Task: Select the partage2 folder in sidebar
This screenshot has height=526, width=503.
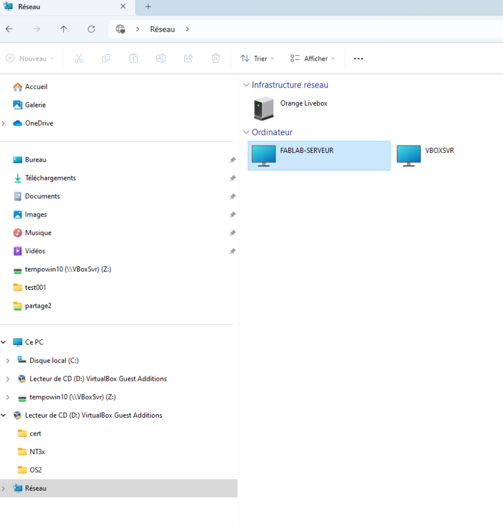Action: coord(38,306)
